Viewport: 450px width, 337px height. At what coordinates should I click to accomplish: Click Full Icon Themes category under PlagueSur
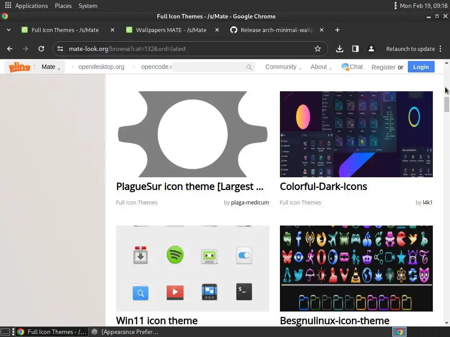(x=137, y=203)
